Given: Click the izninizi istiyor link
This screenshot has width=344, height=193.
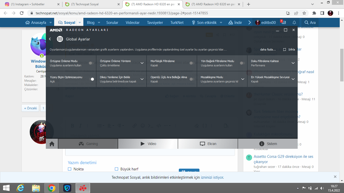Looking at the screenshot, I should [x=212, y=177].
